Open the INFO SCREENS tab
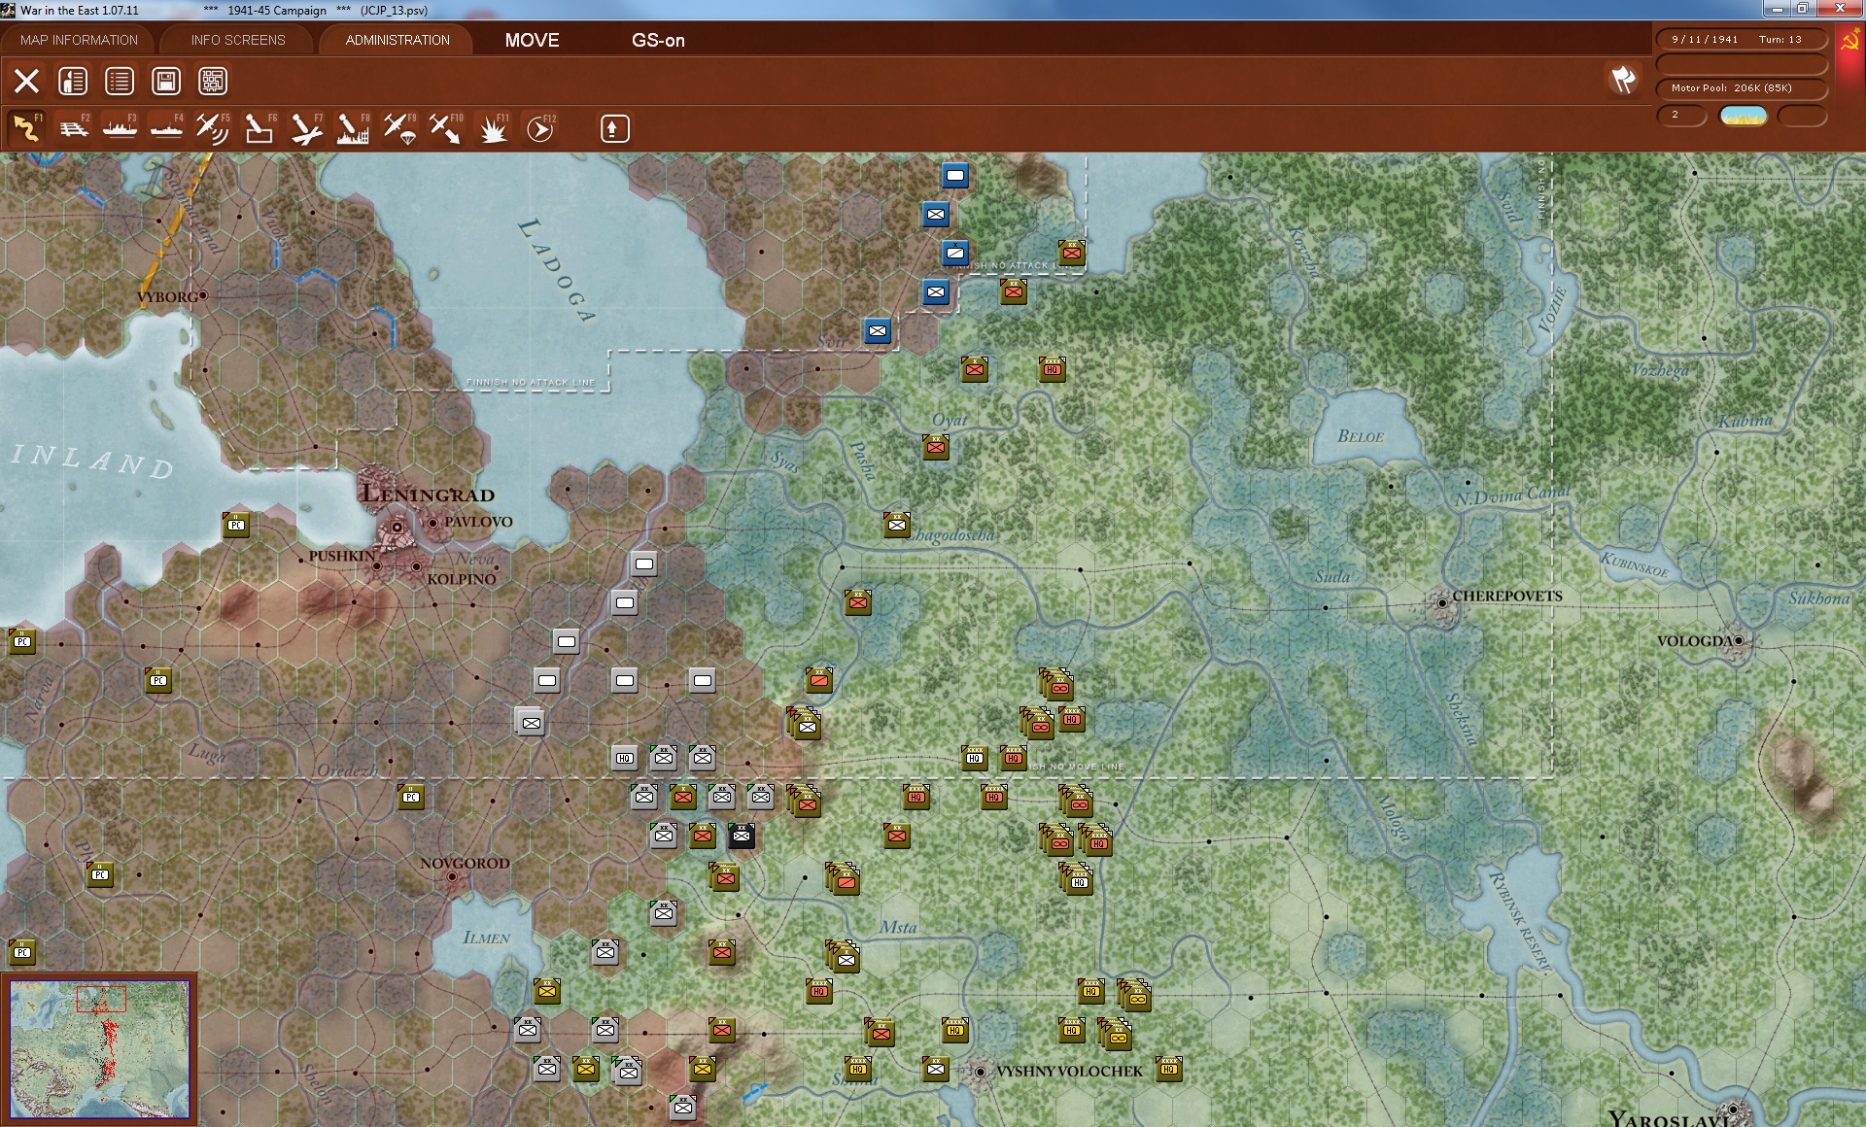This screenshot has height=1127, width=1866. point(238,40)
